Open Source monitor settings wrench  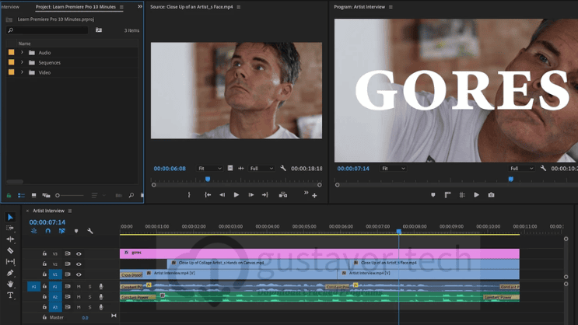(283, 168)
